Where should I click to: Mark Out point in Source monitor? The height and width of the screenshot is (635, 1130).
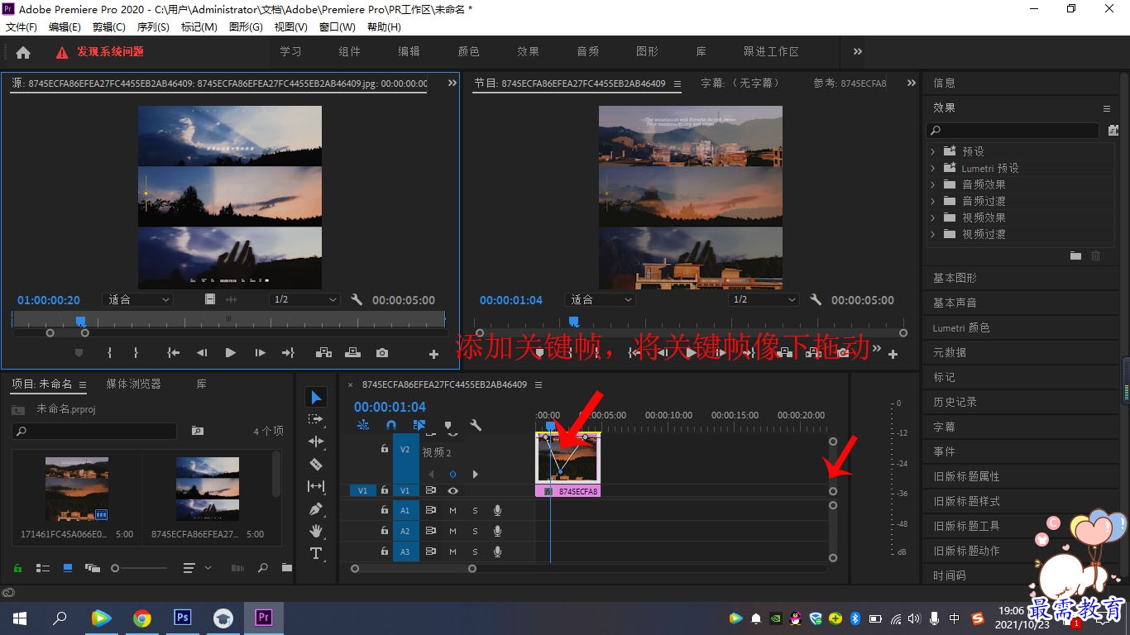click(x=136, y=353)
